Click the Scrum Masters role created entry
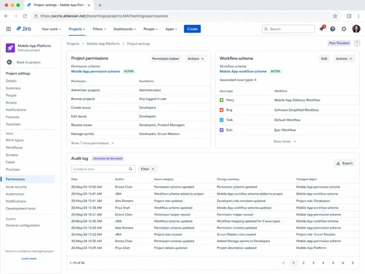The height and width of the screenshot is (274, 365). [236, 234]
